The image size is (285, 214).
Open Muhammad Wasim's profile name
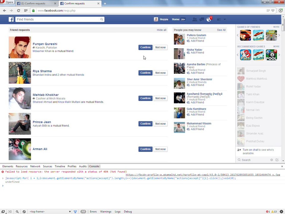199,123
